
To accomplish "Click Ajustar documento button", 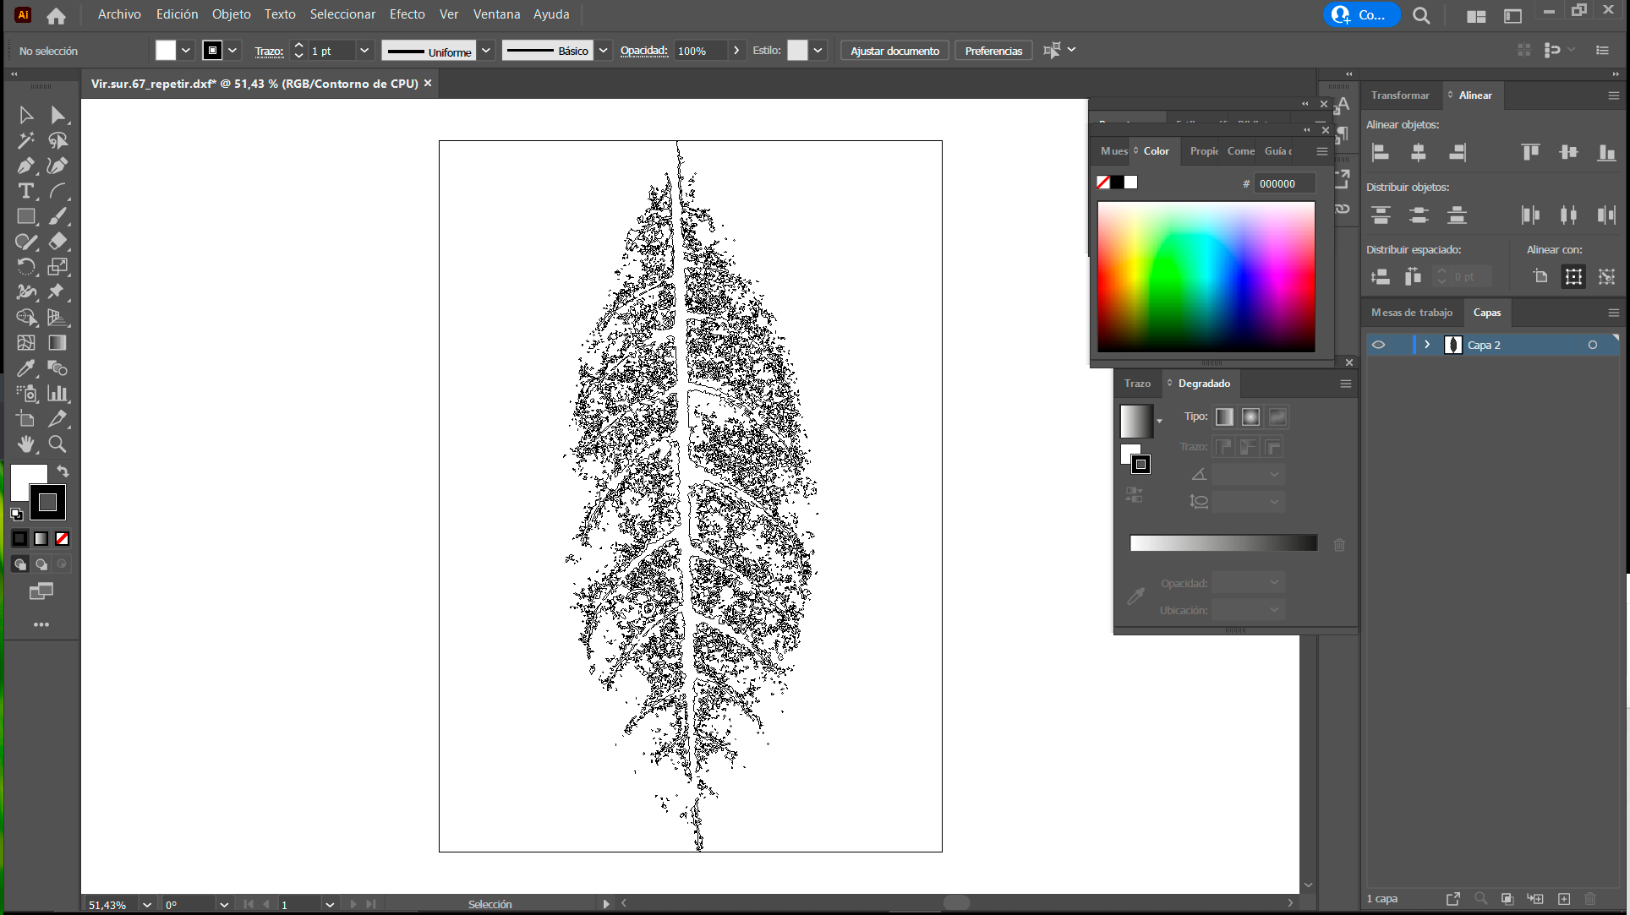I will 894,51.
